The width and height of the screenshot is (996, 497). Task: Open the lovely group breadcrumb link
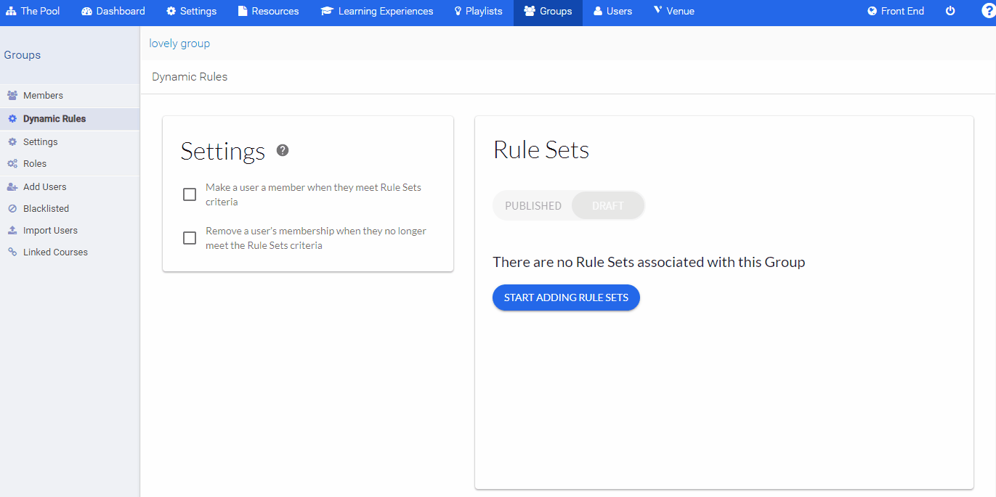point(179,44)
